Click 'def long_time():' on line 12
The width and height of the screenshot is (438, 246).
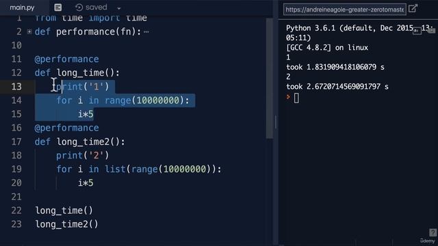tap(77, 73)
